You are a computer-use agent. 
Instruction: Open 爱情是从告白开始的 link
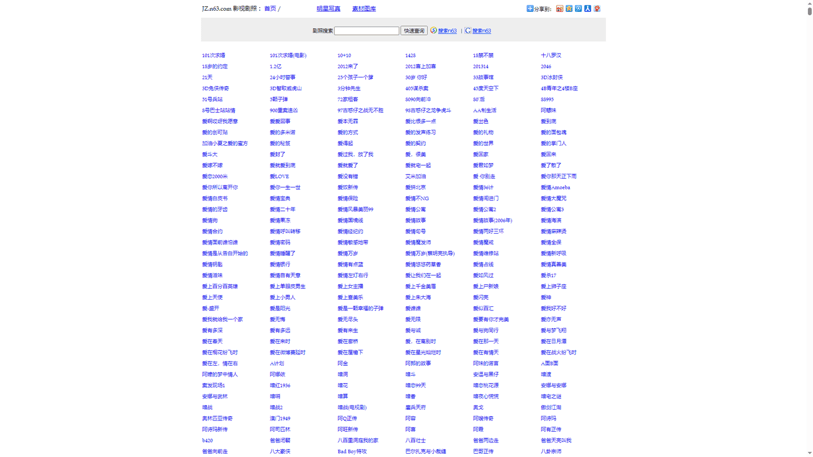click(x=225, y=253)
